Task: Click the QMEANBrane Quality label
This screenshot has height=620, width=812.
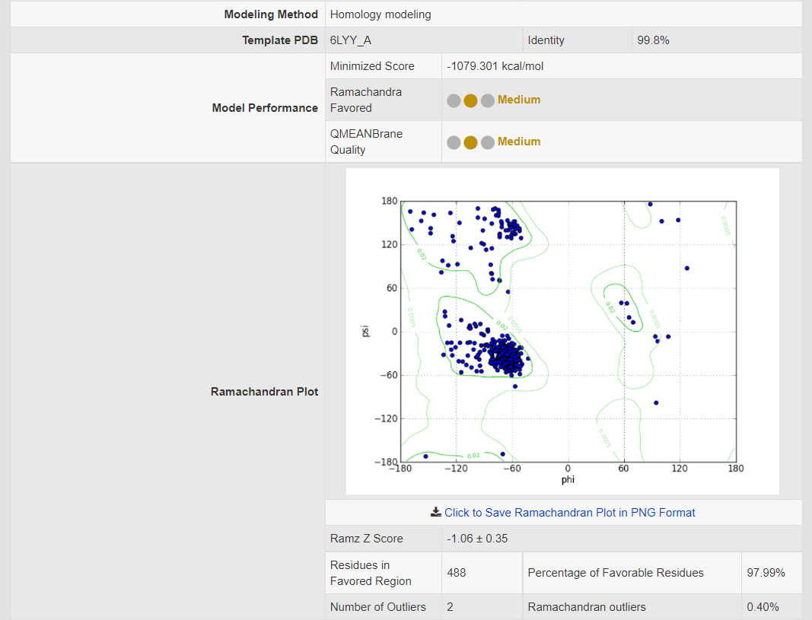Action: (x=366, y=141)
